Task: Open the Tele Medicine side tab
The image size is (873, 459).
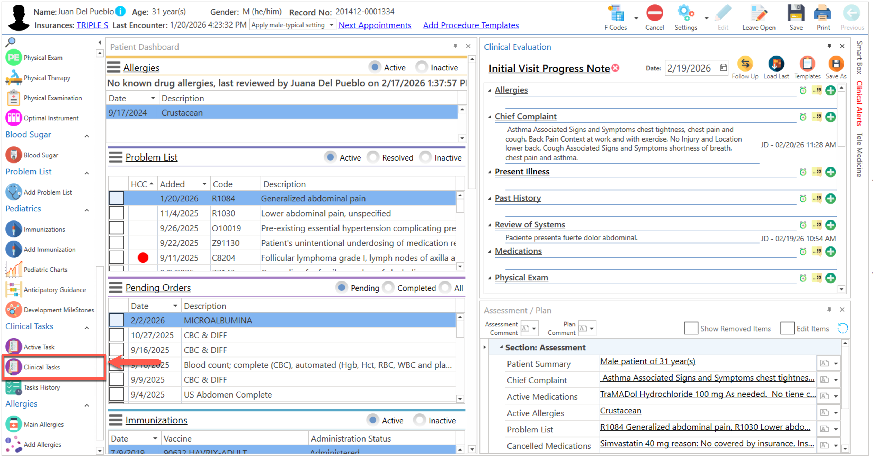Action: pos(859,155)
